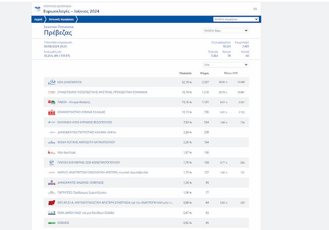The image size is (329, 230).
Task: Click the ΠΑΤΡΙΩΤΕΣ party logo
Action: click(x=51, y=192)
